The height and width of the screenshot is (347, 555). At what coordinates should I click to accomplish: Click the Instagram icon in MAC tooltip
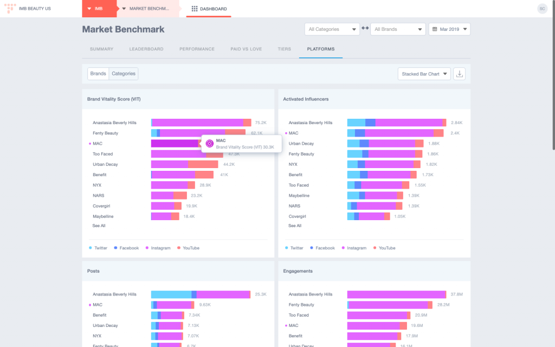[210, 143]
